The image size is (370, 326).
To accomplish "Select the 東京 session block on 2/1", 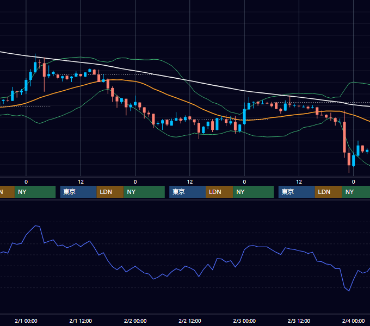I will pyautogui.click(x=78, y=192).
